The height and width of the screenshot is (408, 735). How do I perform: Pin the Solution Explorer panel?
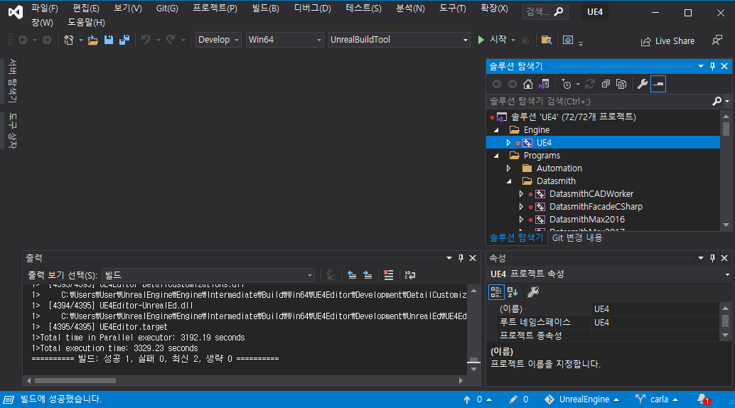[x=712, y=66]
